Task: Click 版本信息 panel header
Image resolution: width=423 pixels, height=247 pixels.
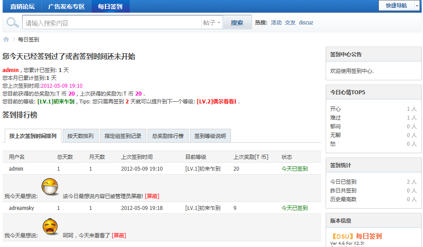Action: tap(374, 221)
